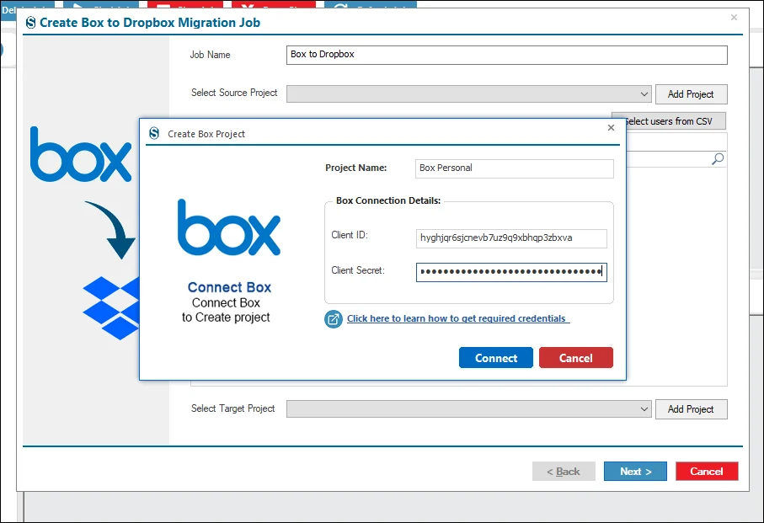764x523 pixels.
Task: Edit the Job Name field
Action: tap(507, 55)
